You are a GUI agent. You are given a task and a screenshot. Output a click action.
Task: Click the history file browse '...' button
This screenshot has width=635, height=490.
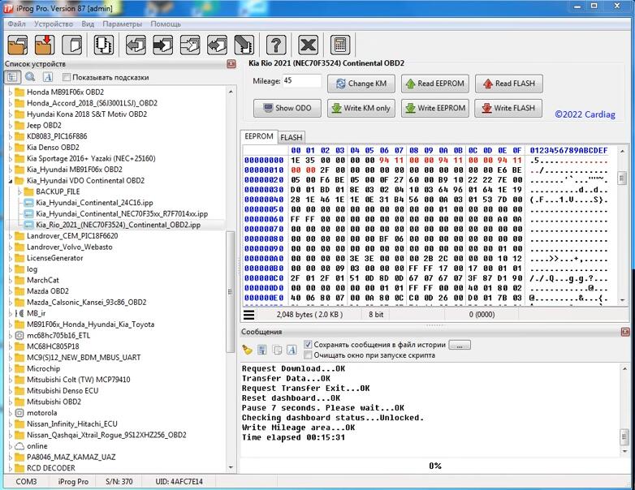click(460, 345)
